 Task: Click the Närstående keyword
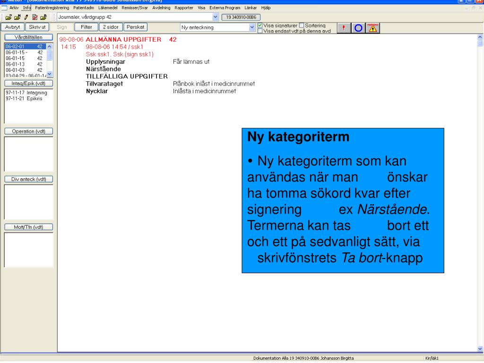click(104, 69)
